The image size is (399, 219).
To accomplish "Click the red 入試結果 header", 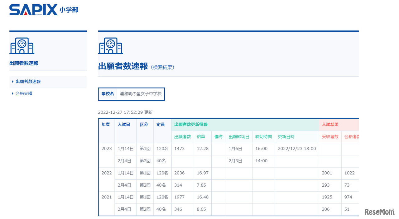I will [x=330, y=125].
